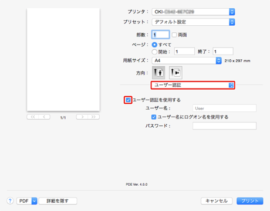Click the PDF button
This screenshot has height=211, width=270.
coord(24,201)
